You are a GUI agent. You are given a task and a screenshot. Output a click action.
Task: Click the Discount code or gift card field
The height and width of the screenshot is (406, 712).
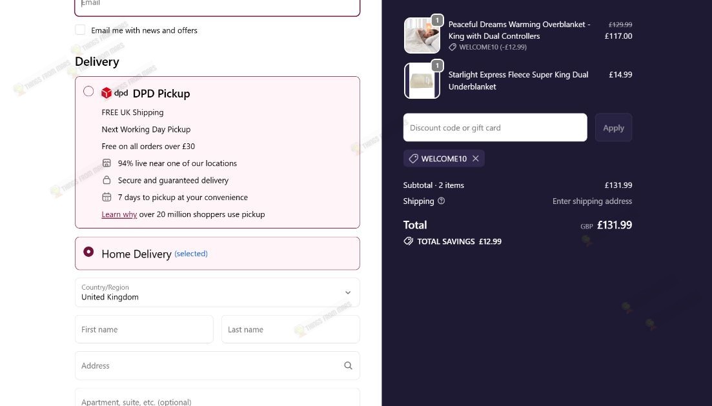[x=495, y=128]
